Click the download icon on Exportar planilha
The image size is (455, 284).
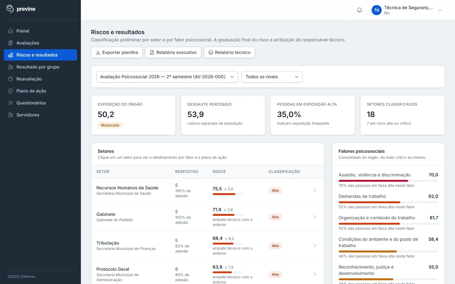tap(98, 53)
